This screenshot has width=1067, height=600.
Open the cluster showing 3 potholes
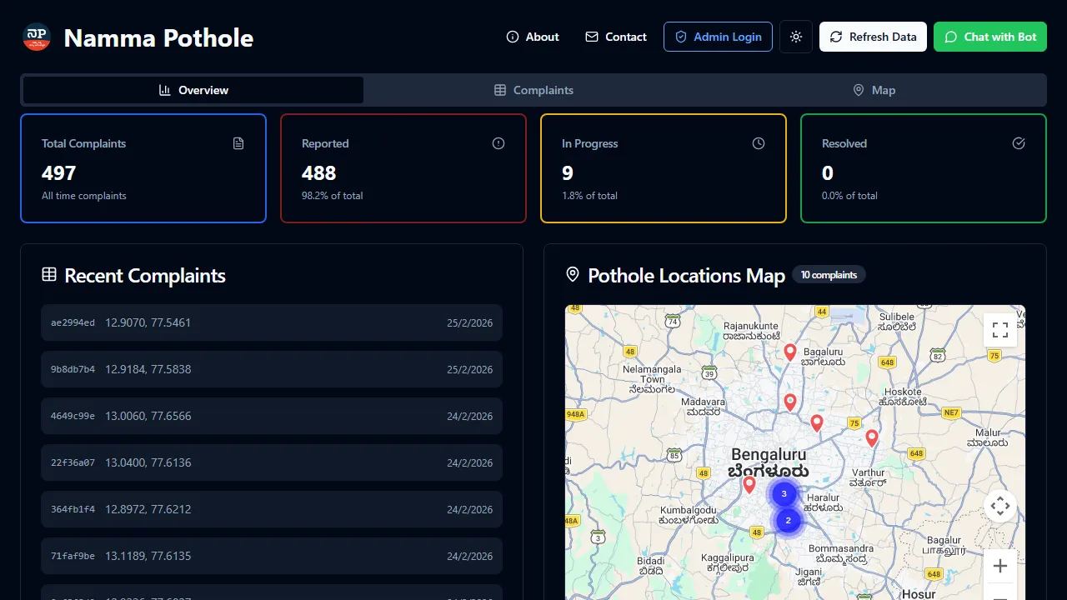pos(784,493)
